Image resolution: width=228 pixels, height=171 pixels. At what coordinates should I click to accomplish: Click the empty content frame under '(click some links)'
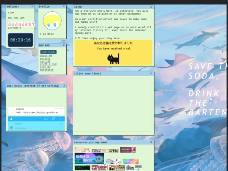(x=114, y=105)
